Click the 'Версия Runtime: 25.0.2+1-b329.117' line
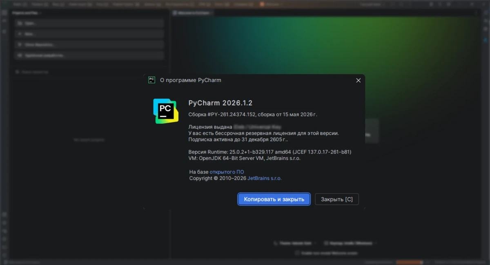This screenshot has width=490, height=265. (x=270, y=152)
